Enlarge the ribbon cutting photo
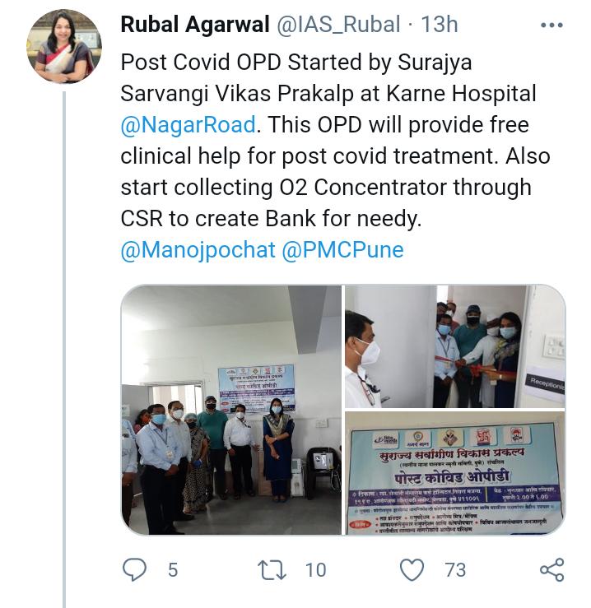The height and width of the screenshot is (608, 591). [455, 346]
